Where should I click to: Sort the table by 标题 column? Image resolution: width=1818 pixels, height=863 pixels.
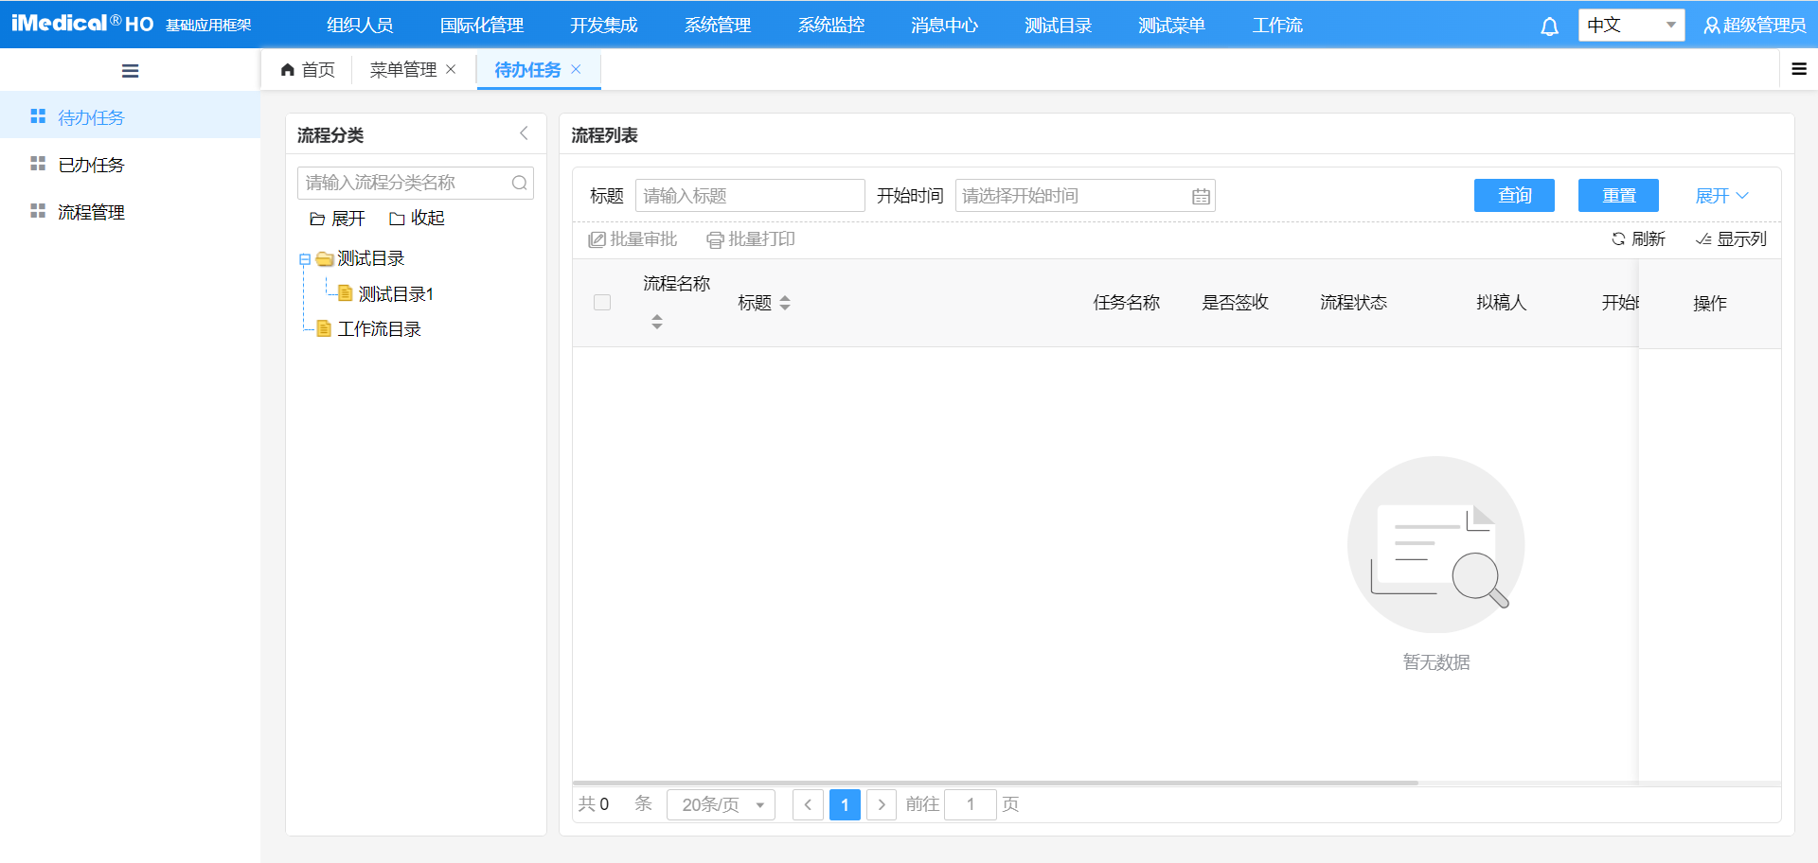[x=785, y=303]
